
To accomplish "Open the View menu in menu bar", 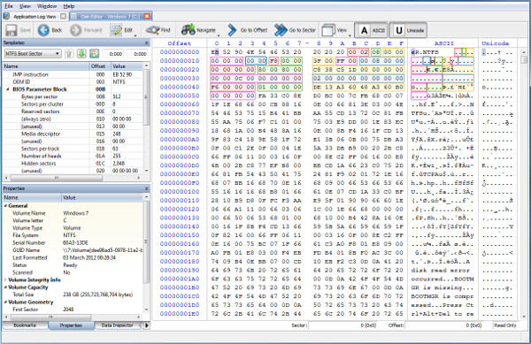I will pyautogui.click(x=25, y=6).
